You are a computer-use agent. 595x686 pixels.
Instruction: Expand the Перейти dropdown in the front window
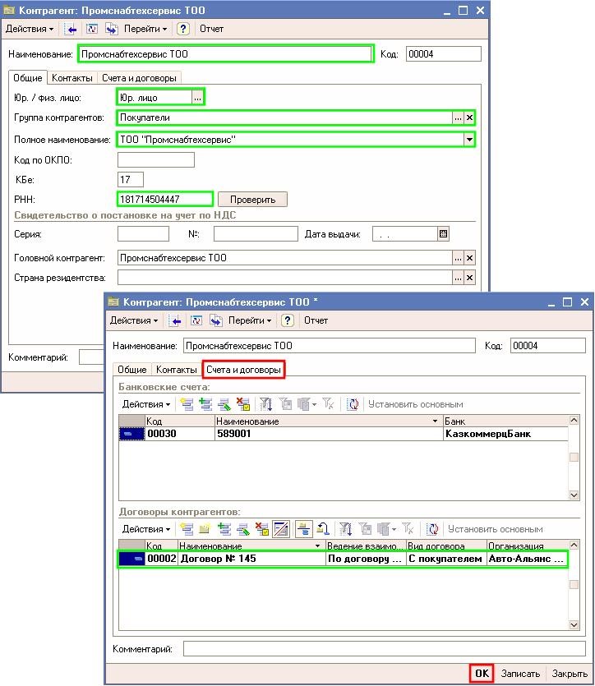pos(251,320)
